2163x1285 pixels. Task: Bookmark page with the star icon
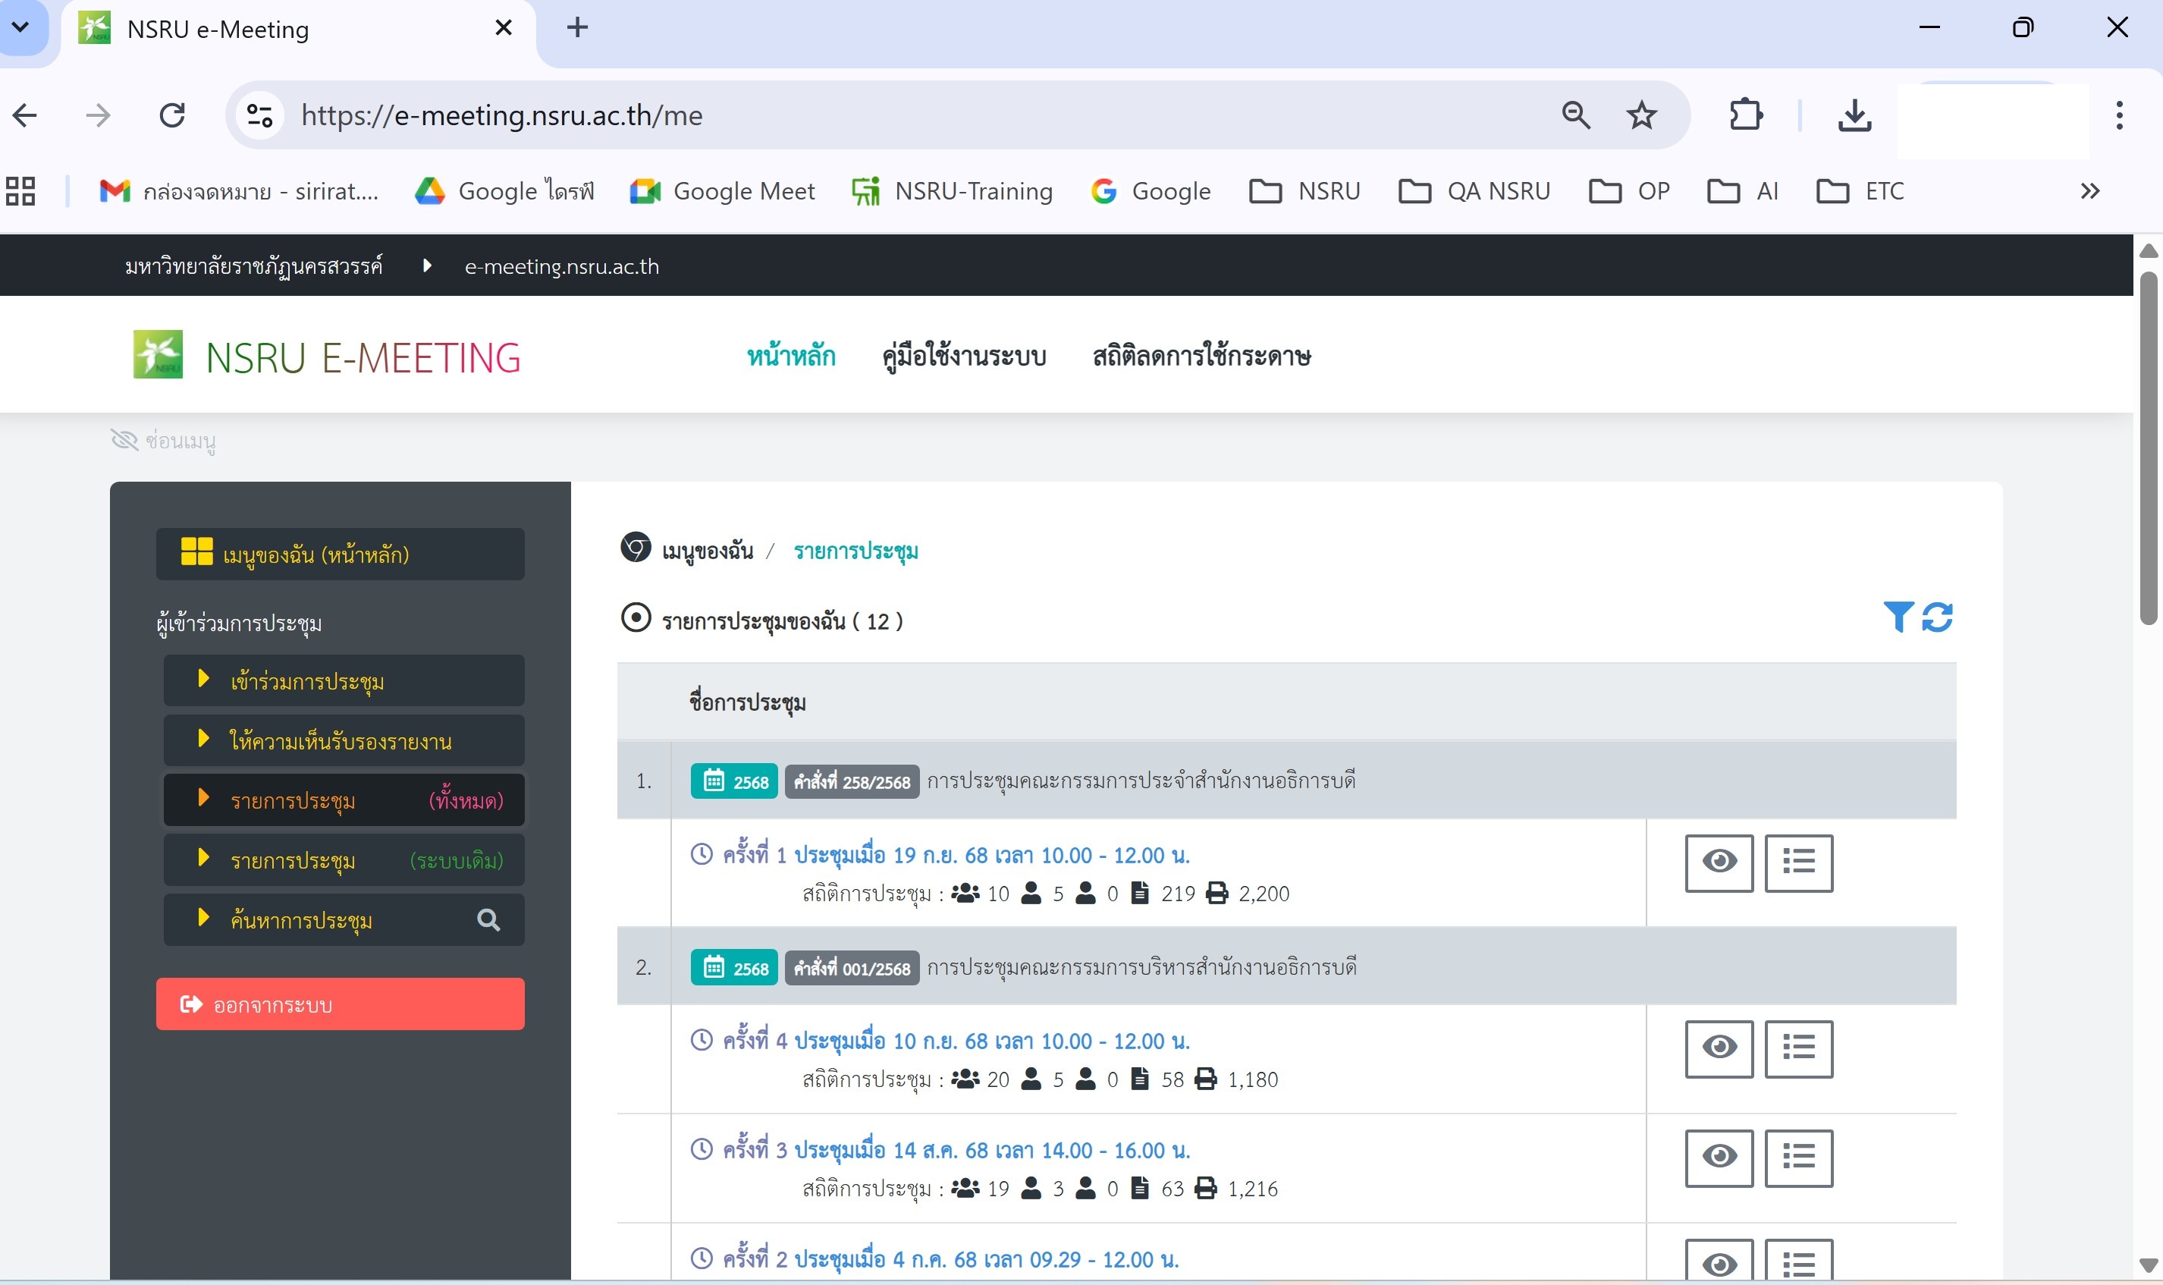pos(1641,115)
